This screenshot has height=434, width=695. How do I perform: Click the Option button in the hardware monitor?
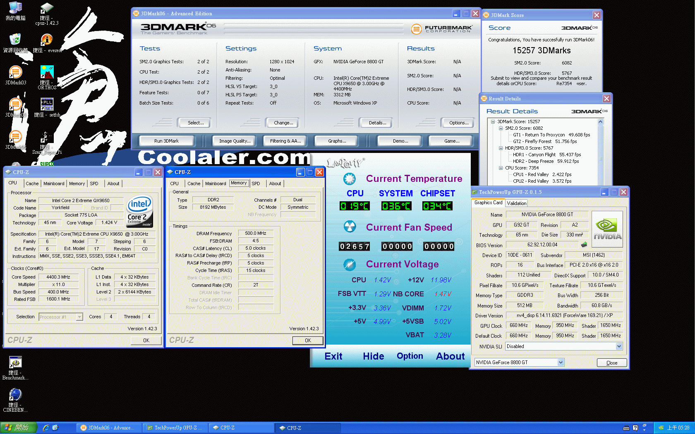(410, 356)
